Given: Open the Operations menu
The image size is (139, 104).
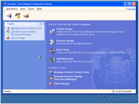Looking at the screenshot, I should (12, 9).
